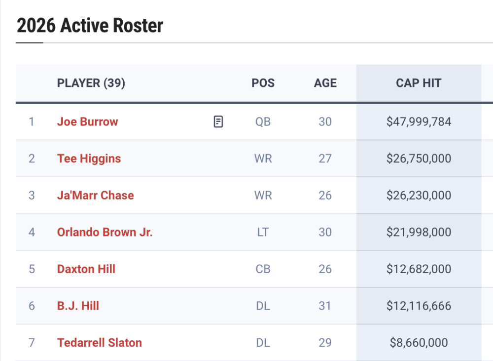Go to Ja'Marr Chase's profile

[96, 195]
